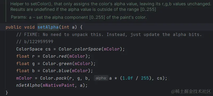
Task: Click the 'float r' variable declaration
Action: point(25,56)
